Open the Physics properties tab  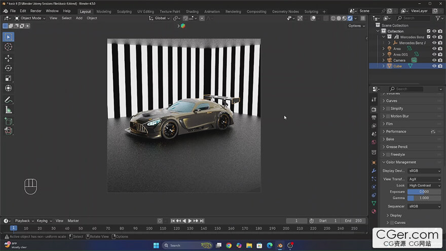(374, 187)
